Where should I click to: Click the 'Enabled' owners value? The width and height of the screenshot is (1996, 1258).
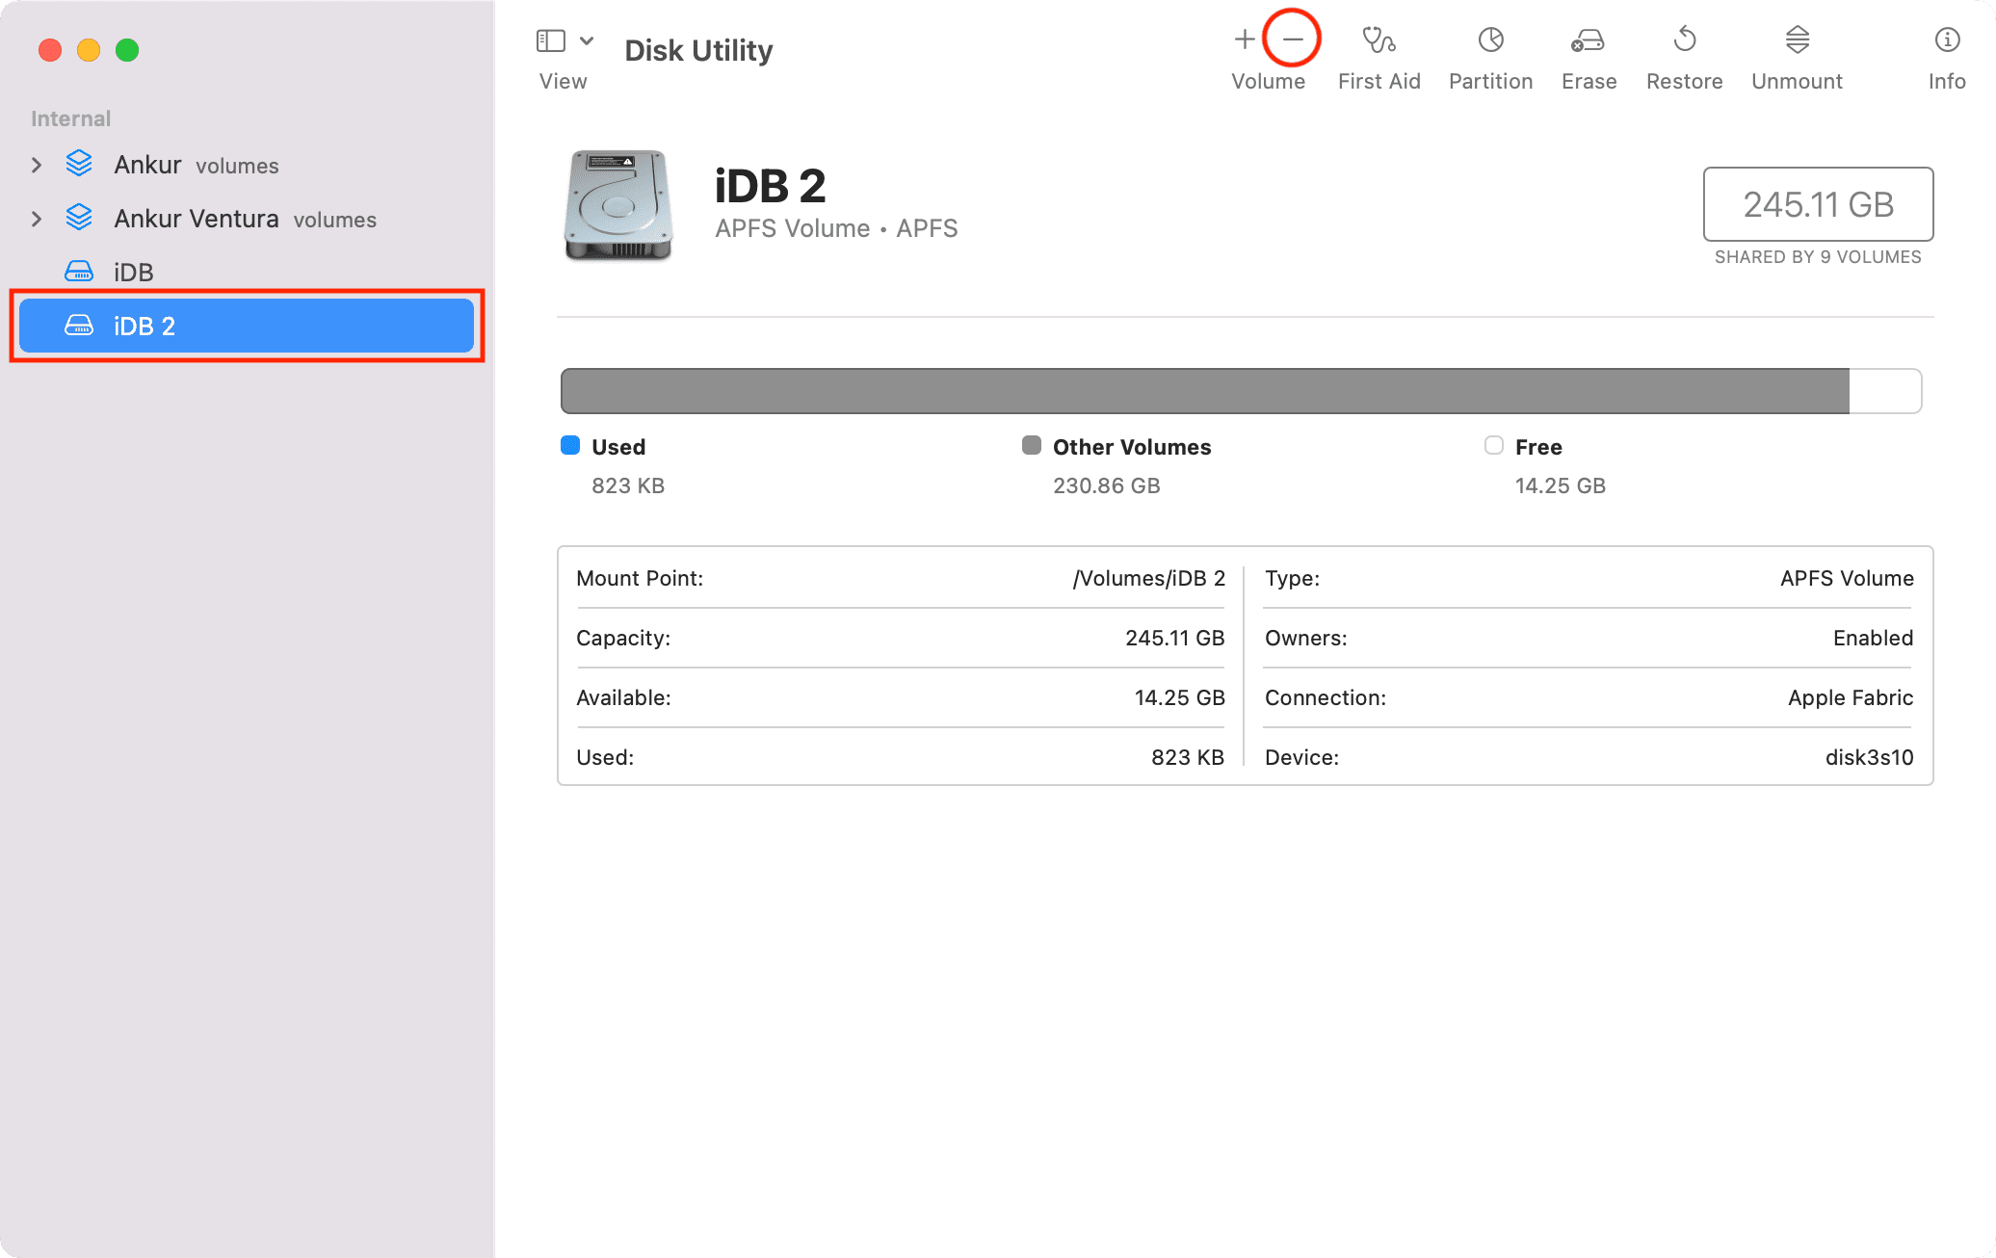[x=1873, y=638]
